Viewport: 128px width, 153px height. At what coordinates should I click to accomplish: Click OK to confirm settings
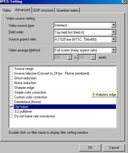pyautogui.click(x=90, y=148)
